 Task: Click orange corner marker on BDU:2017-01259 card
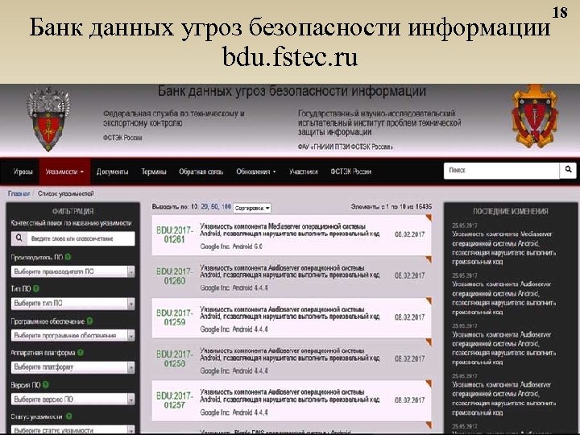click(x=429, y=300)
